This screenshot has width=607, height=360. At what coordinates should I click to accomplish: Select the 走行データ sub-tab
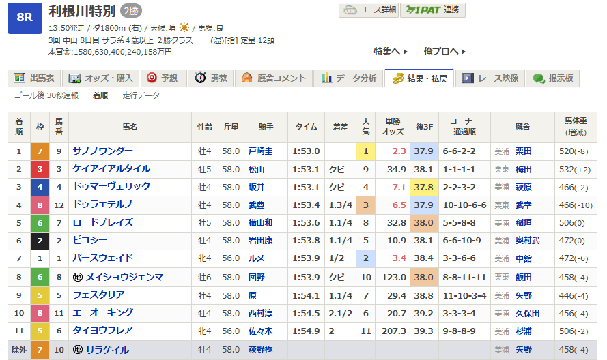pyautogui.click(x=141, y=95)
